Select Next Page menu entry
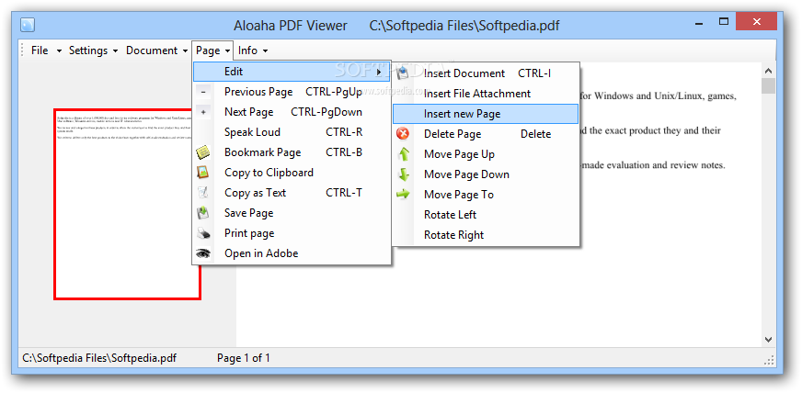802x393 pixels. tap(292, 112)
